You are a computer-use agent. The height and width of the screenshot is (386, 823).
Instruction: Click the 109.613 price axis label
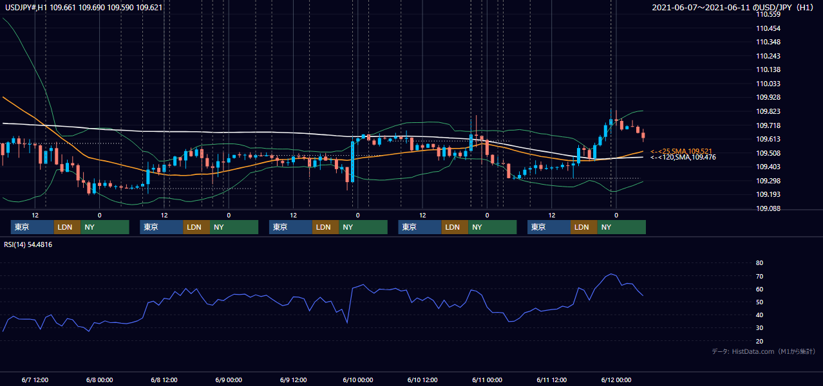click(x=768, y=139)
